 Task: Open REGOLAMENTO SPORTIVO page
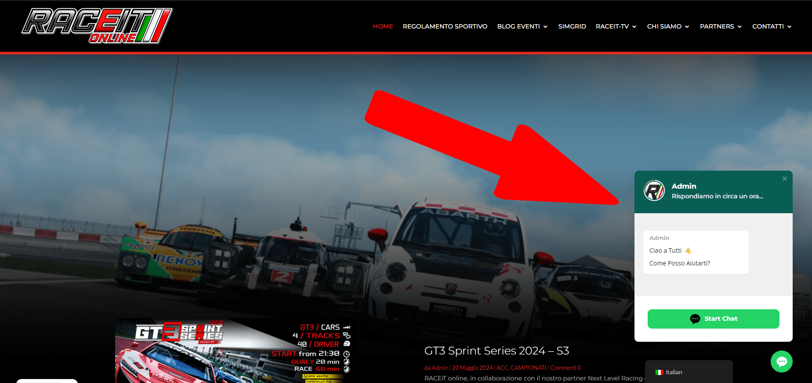(445, 26)
